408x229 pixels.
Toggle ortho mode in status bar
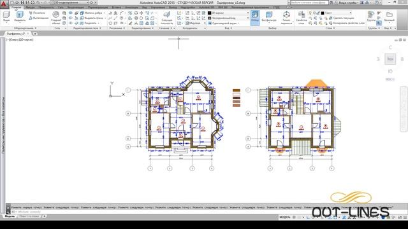[309, 217]
